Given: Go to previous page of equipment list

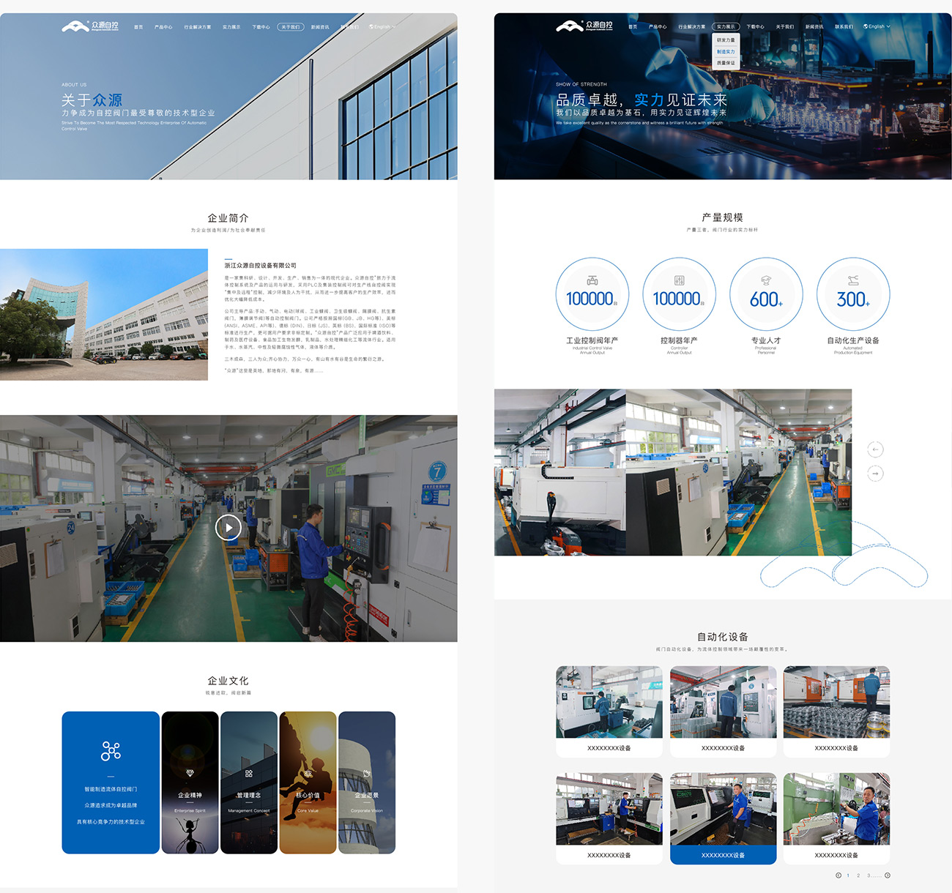Looking at the screenshot, I should (838, 875).
